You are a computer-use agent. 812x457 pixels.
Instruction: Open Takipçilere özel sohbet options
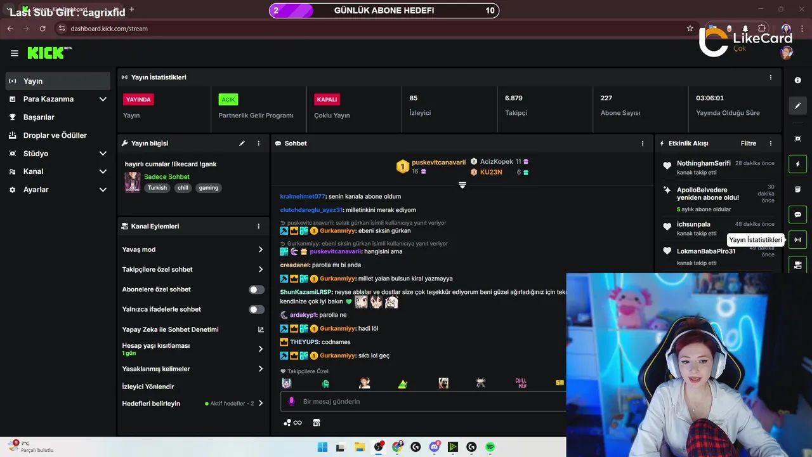click(x=193, y=270)
